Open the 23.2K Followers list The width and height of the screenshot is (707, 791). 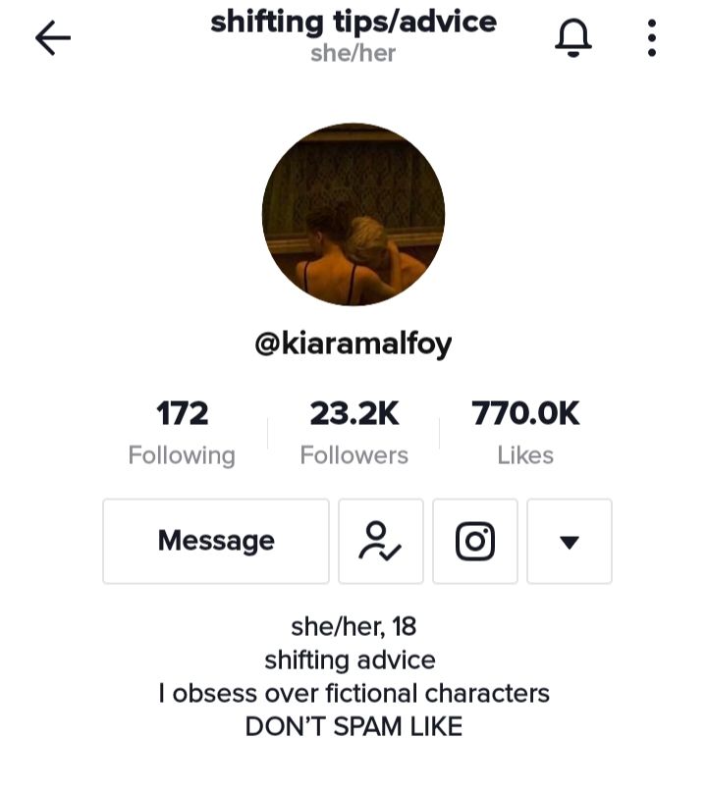353,433
